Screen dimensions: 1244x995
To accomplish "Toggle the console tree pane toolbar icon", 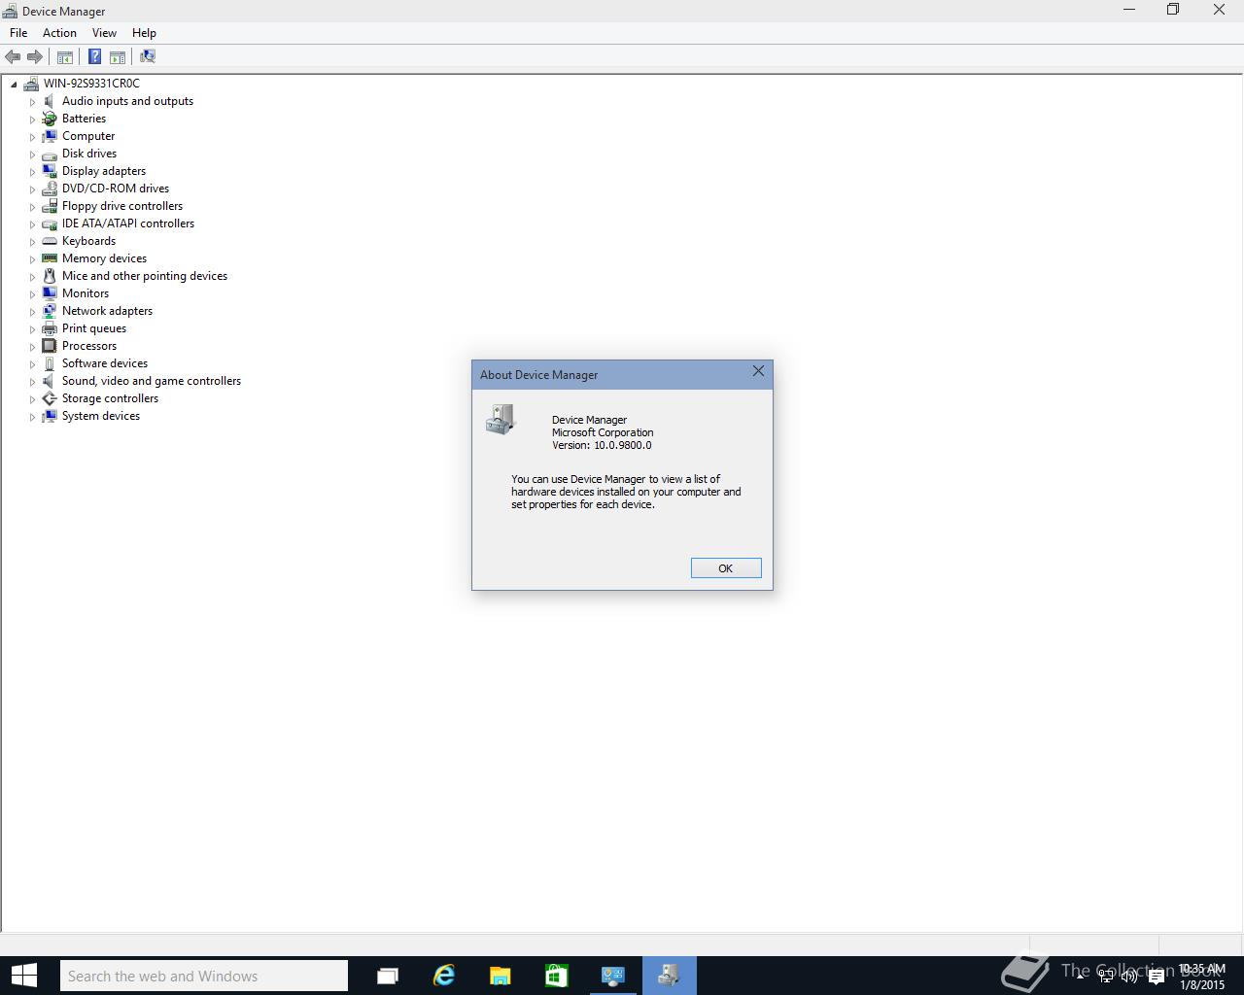I will pyautogui.click(x=65, y=57).
